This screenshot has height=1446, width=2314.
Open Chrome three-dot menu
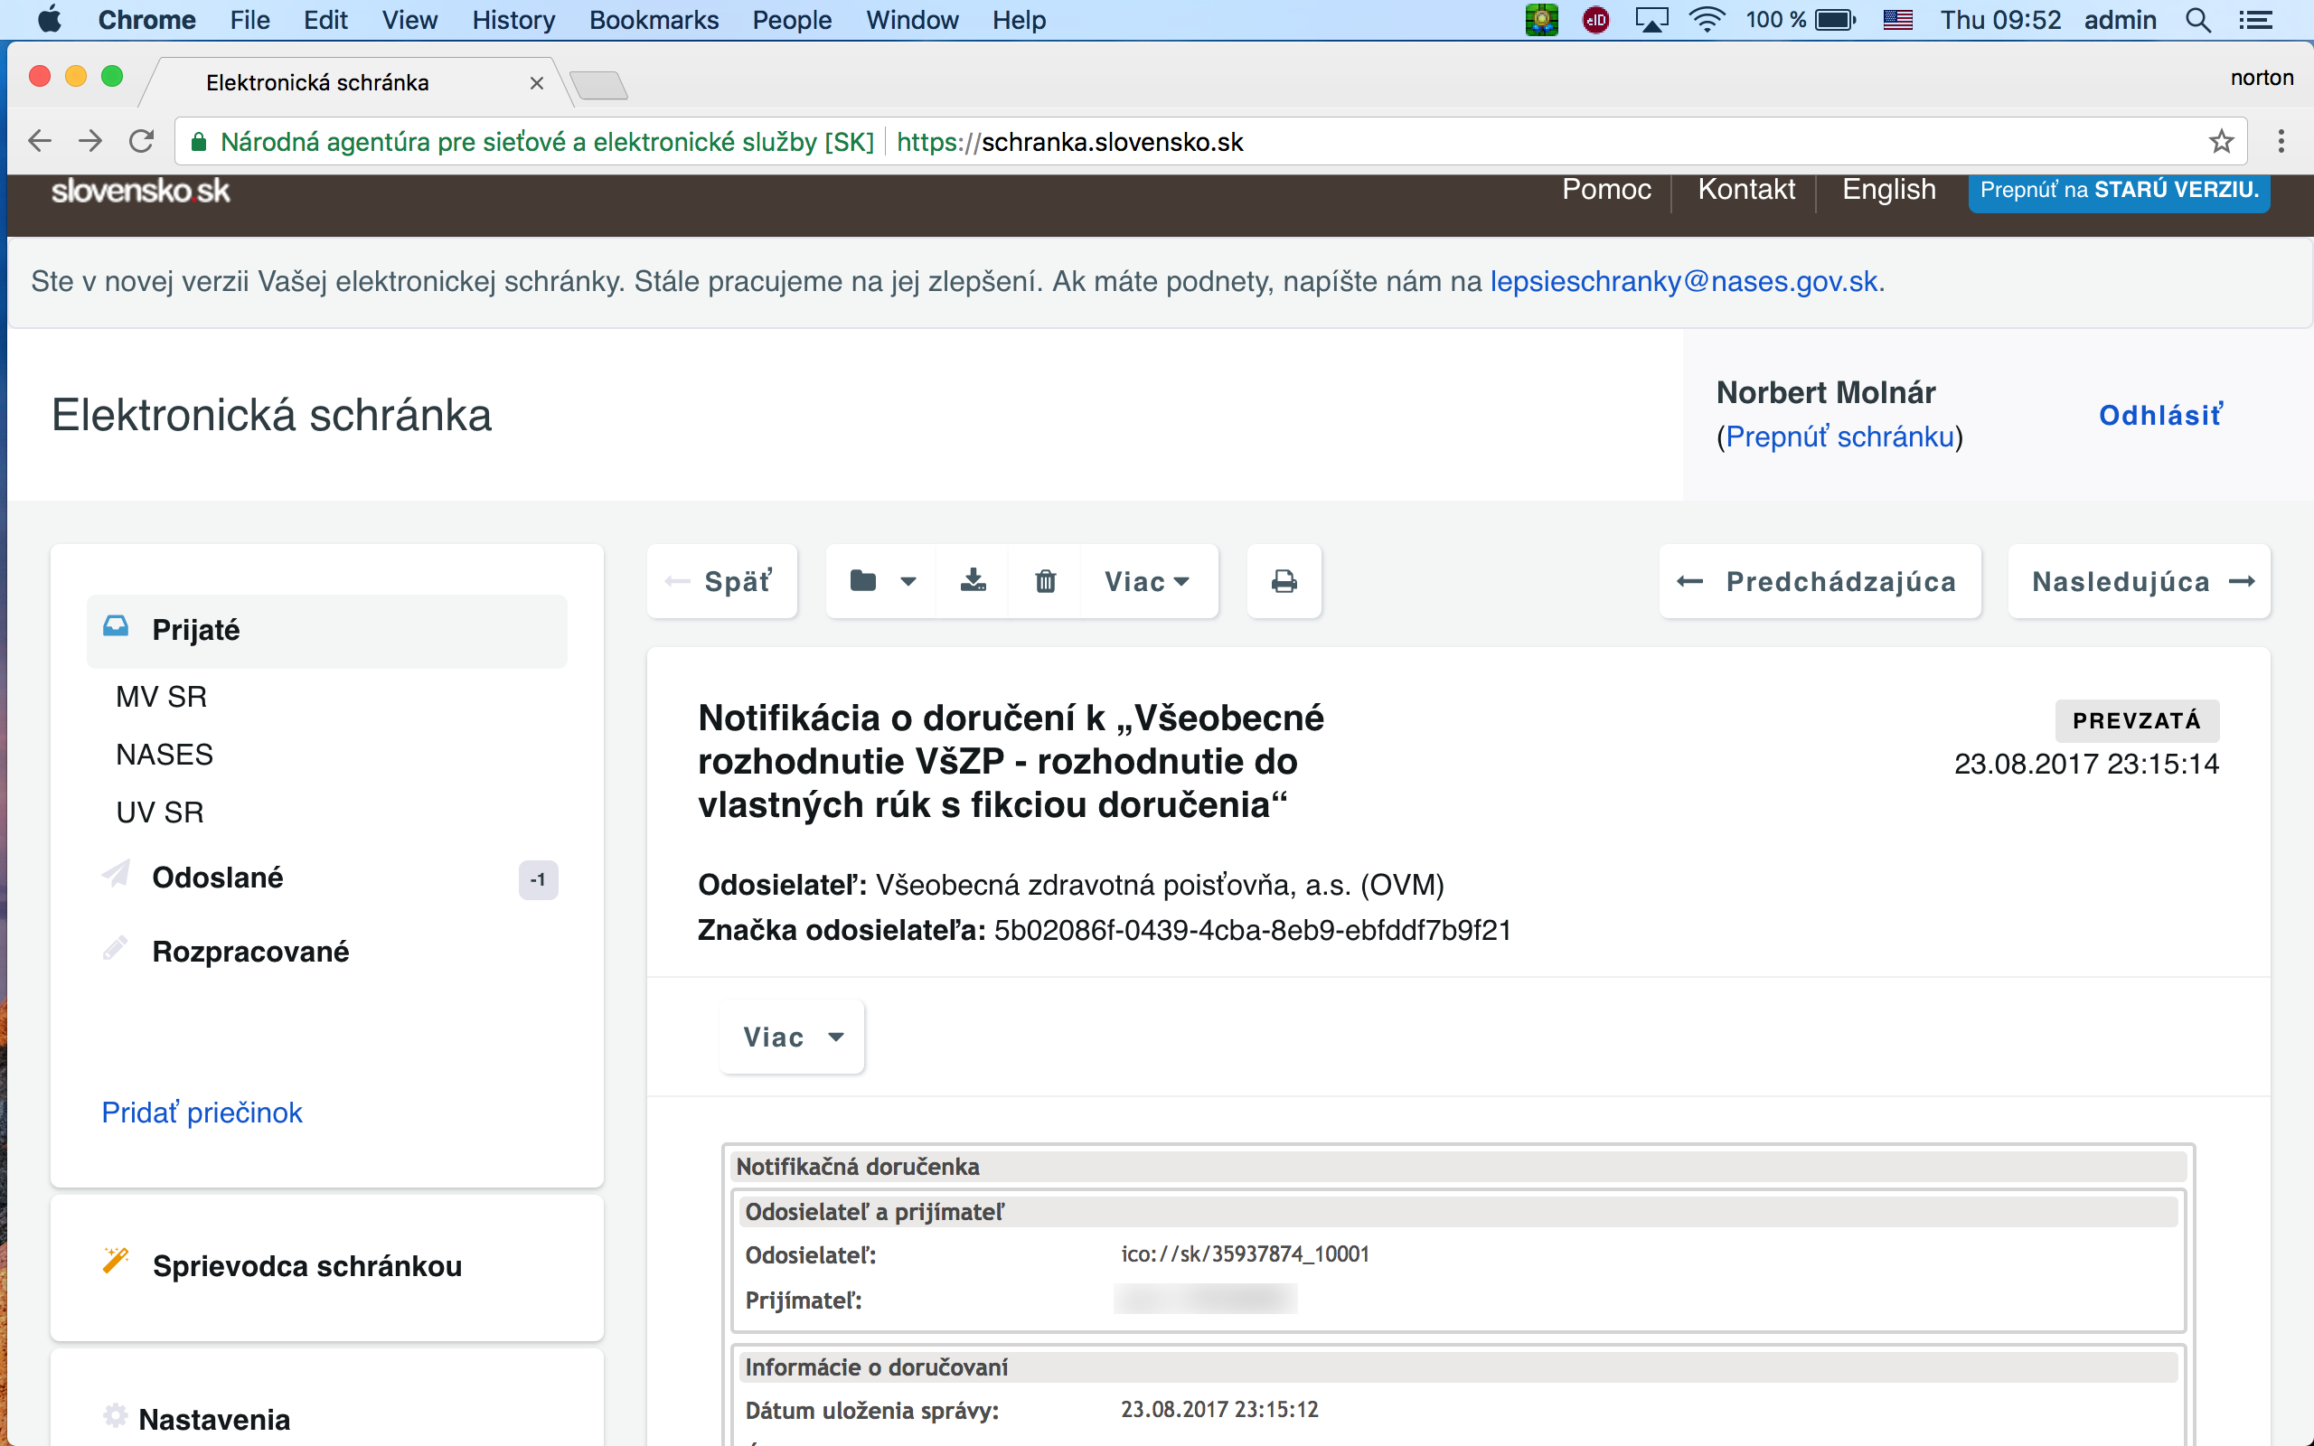(x=2281, y=142)
